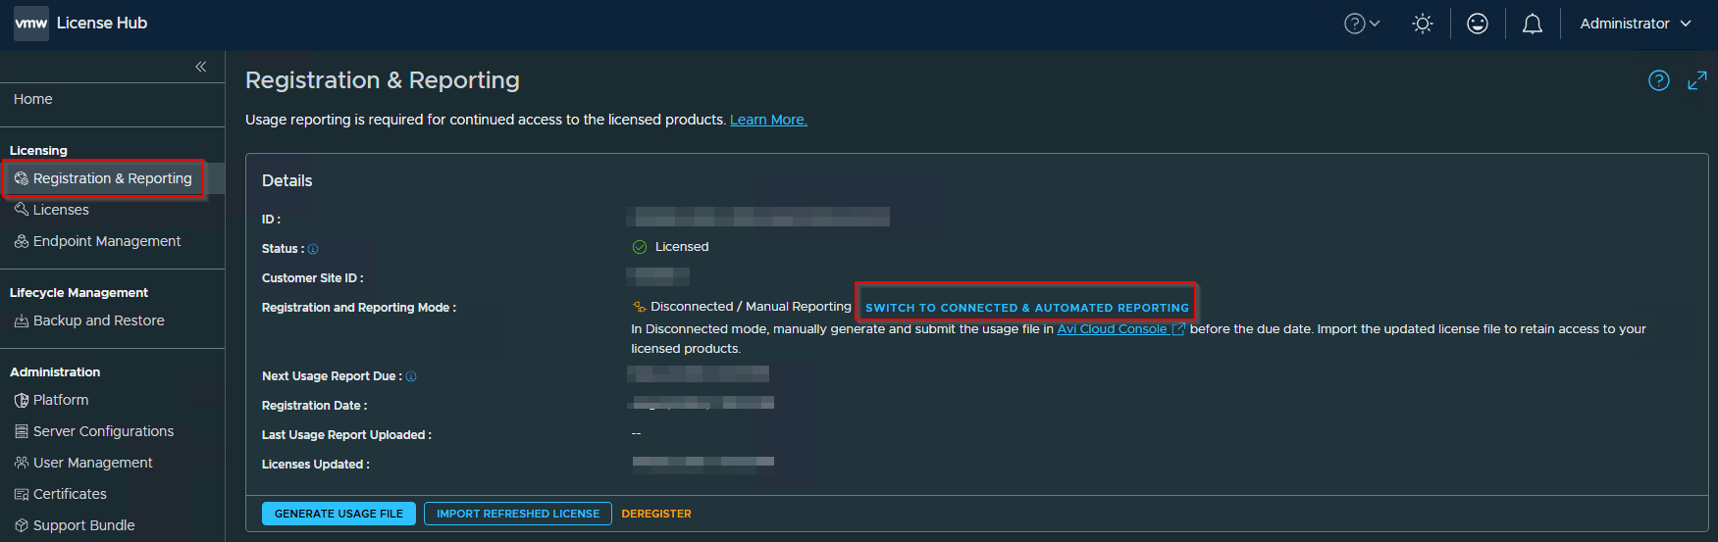Expand page to full screen icon
Screen dimensions: 1718x542
[x=1697, y=80]
